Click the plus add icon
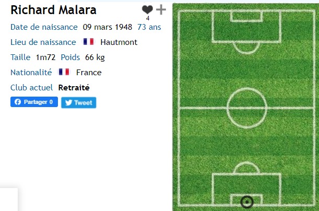The width and height of the screenshot is (319, 211). [x=161, y=9]
